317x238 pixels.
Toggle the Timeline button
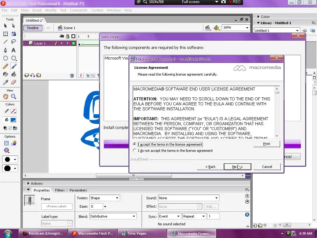33,28
